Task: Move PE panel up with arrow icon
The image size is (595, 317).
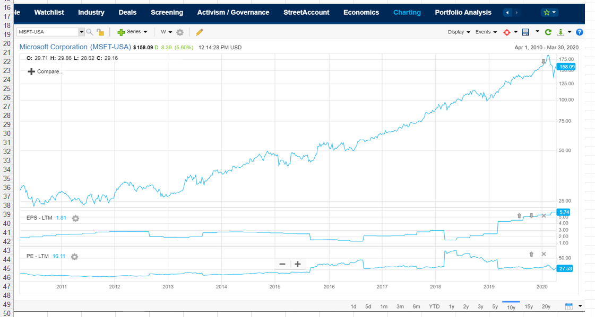Action: point(531,254)
